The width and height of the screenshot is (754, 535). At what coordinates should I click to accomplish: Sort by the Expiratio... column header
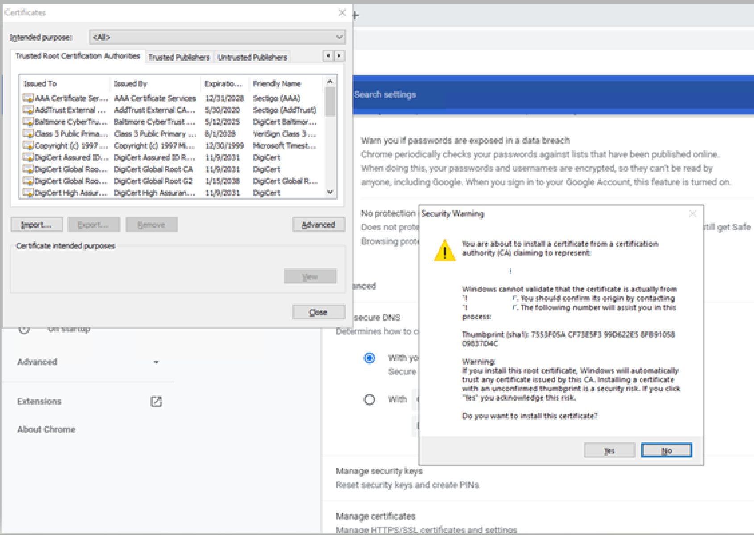click(225, 83)
